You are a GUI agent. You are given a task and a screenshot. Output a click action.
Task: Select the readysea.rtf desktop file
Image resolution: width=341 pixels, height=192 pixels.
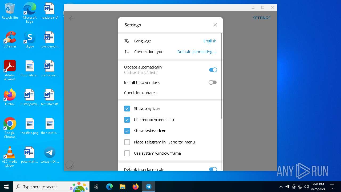coord(50,11)
